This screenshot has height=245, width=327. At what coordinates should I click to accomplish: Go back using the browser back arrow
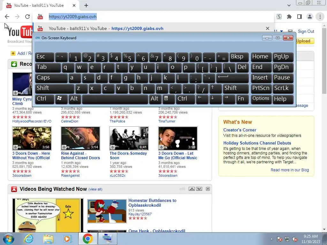click(x=7, y=17)
